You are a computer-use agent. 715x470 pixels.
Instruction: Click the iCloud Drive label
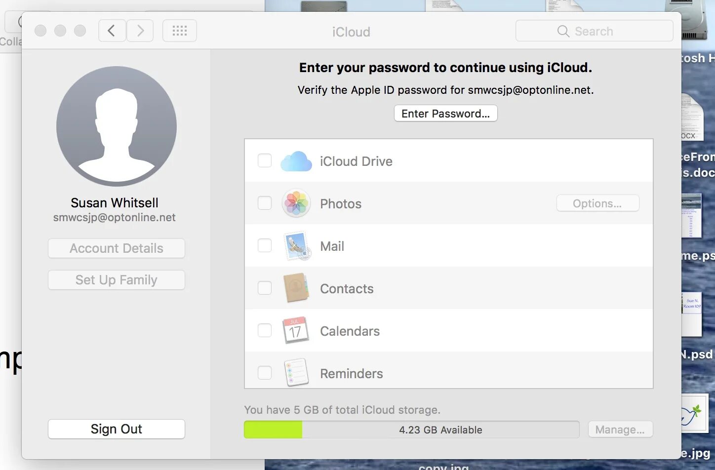pos(356,161)
